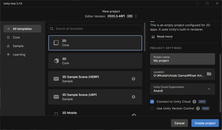Viewport: 222px width, 130px height.
Task: Click the Project name input field
Action: click(182, 59)
